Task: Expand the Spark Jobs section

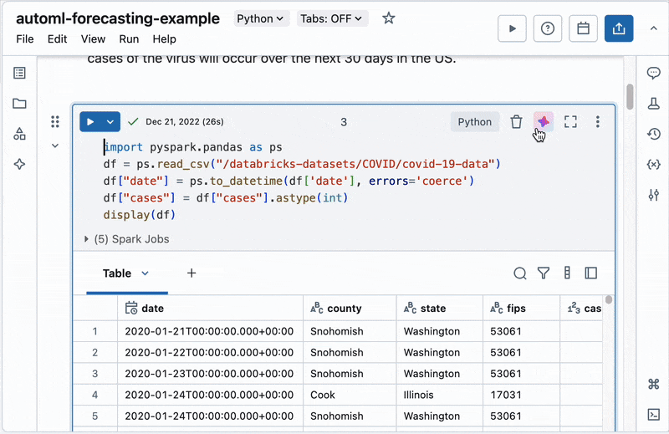Action: click(x=87, y=239)
